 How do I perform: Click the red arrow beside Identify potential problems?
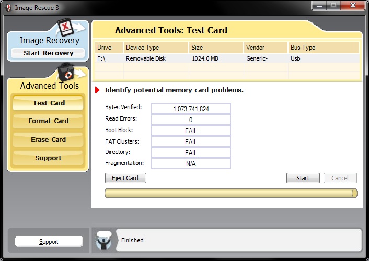click(x=97, y=90)
